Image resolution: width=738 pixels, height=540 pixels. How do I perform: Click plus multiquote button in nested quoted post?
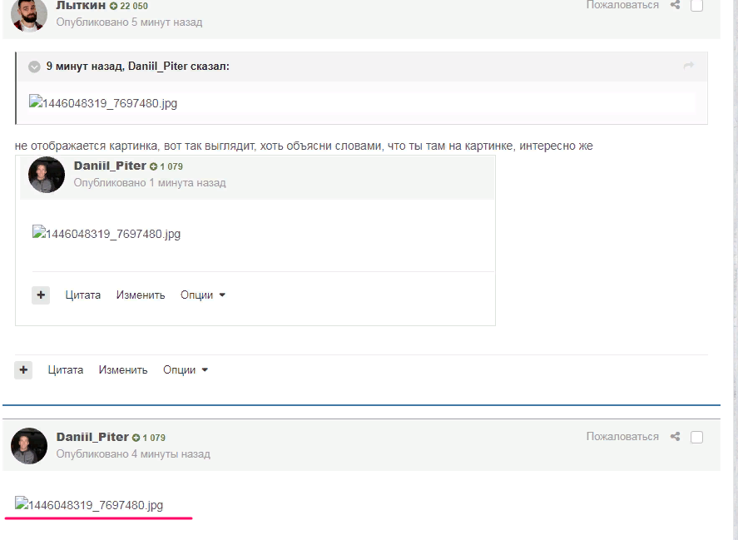click(40, 295)
